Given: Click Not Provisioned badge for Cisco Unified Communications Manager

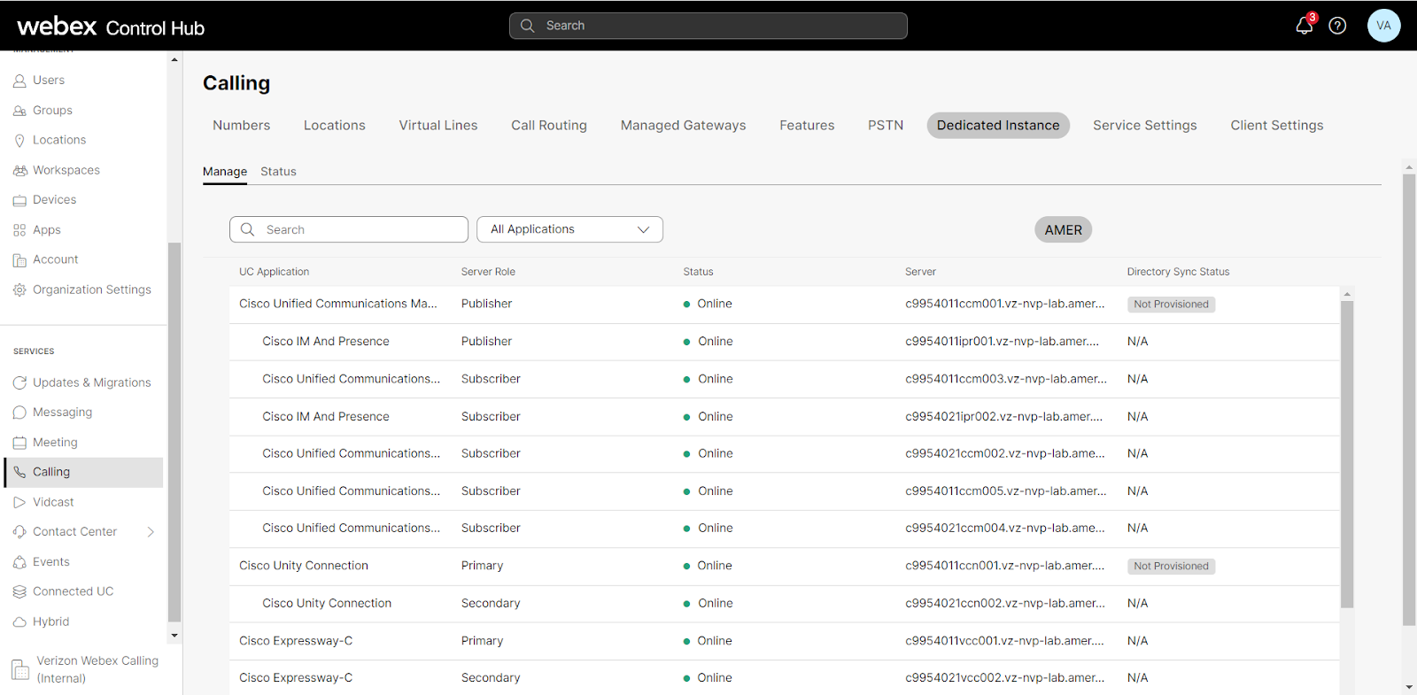Looking at the screenshot, I should pyautogui.click(x=1171, y=305).
